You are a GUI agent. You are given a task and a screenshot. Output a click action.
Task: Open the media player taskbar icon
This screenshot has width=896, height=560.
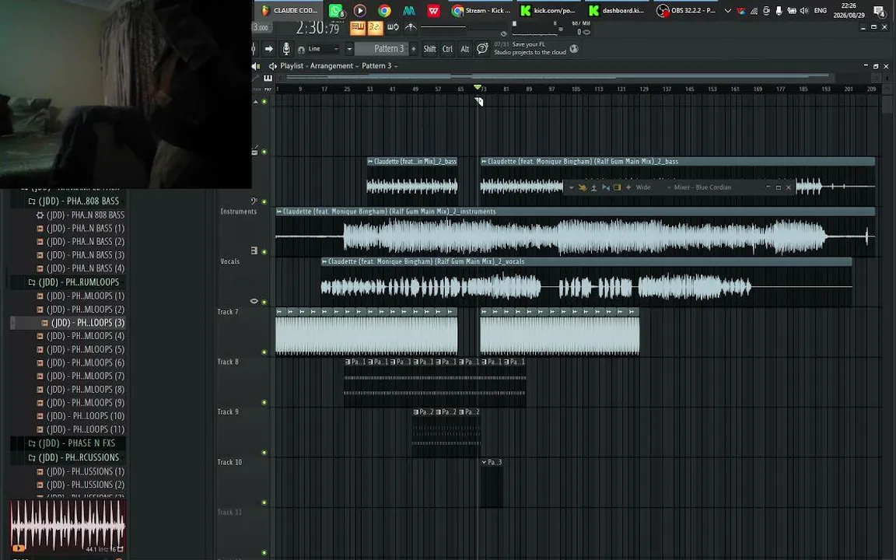[359, 10]
